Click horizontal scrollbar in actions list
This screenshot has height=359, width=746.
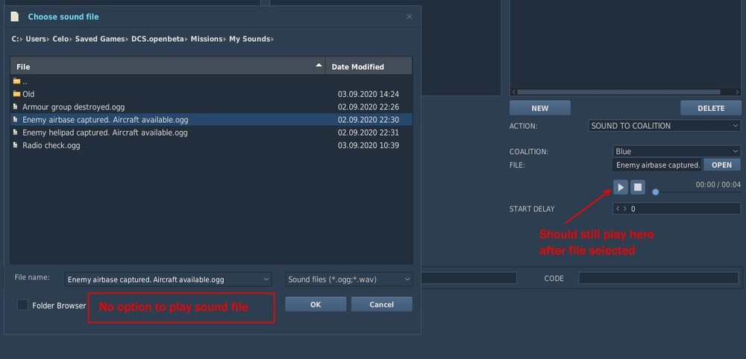click(618, 92)
